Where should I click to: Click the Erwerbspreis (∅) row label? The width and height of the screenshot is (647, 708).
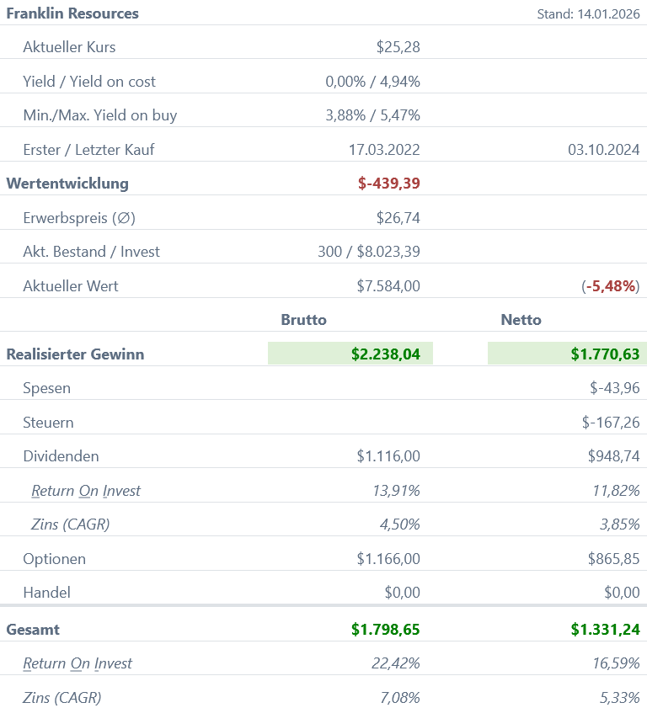tap(79, 218)
